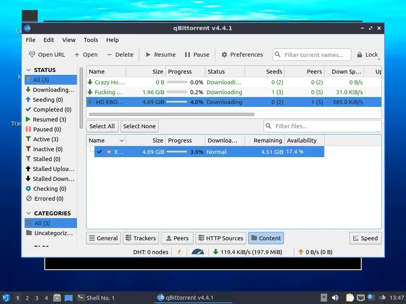Toggle alternative speed limits speedometer icon
Viewport: 406px width, 304px height.
(x=198, y=252)
